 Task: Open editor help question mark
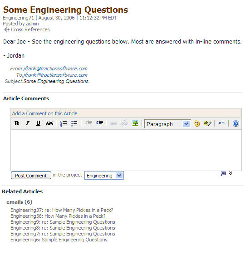[x=236, y=123]
